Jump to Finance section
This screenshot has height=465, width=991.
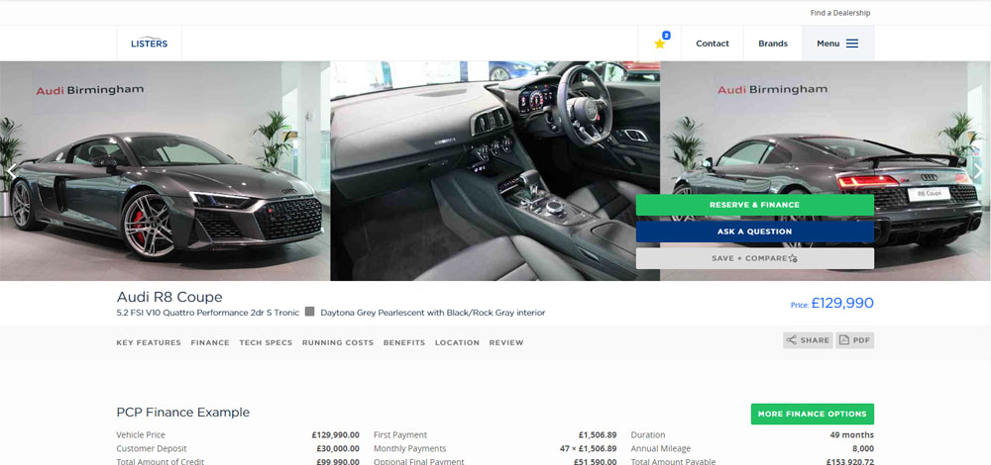point(210,343)
